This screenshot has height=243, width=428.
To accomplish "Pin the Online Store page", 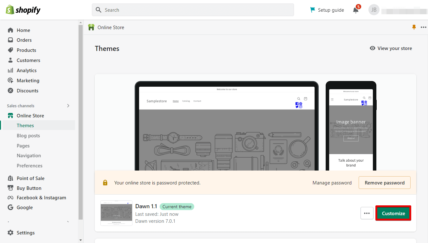I will pos(414,27).
